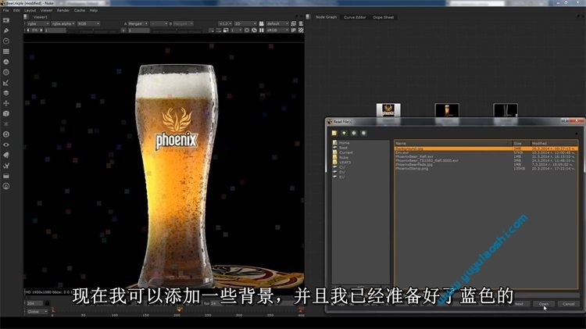Go to the VRAY3 favorite folder
586x329 pixels.
pos(345,163)
